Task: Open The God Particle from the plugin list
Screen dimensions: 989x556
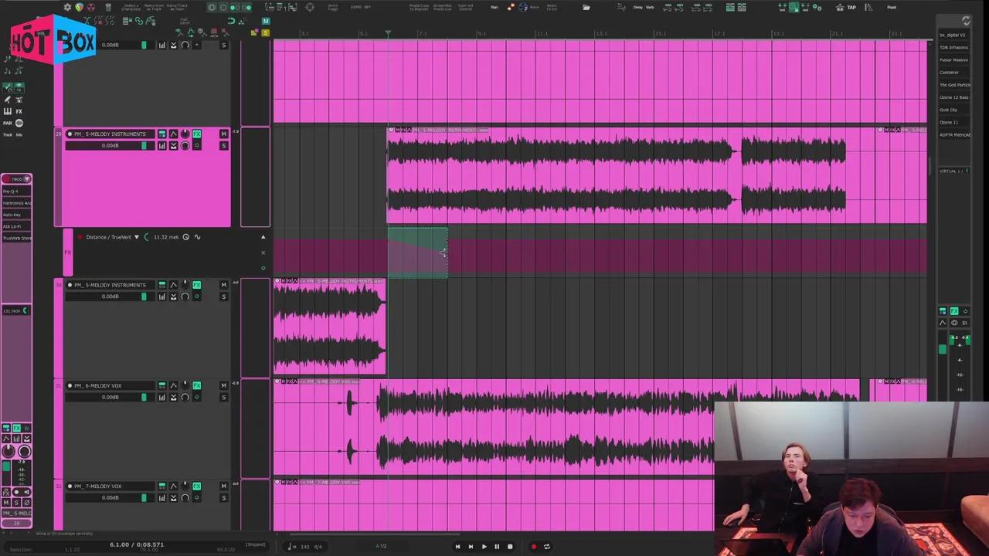Action: (957, 85)
